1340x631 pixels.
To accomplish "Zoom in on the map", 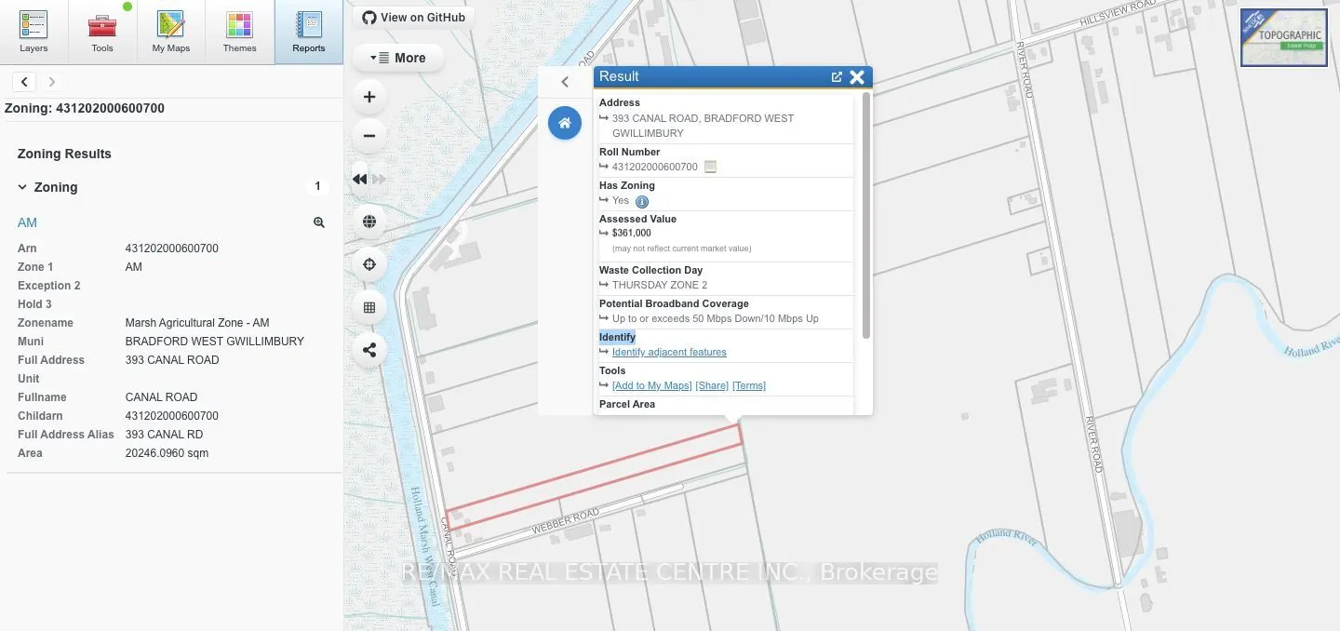I will click(x=369, y=97).
